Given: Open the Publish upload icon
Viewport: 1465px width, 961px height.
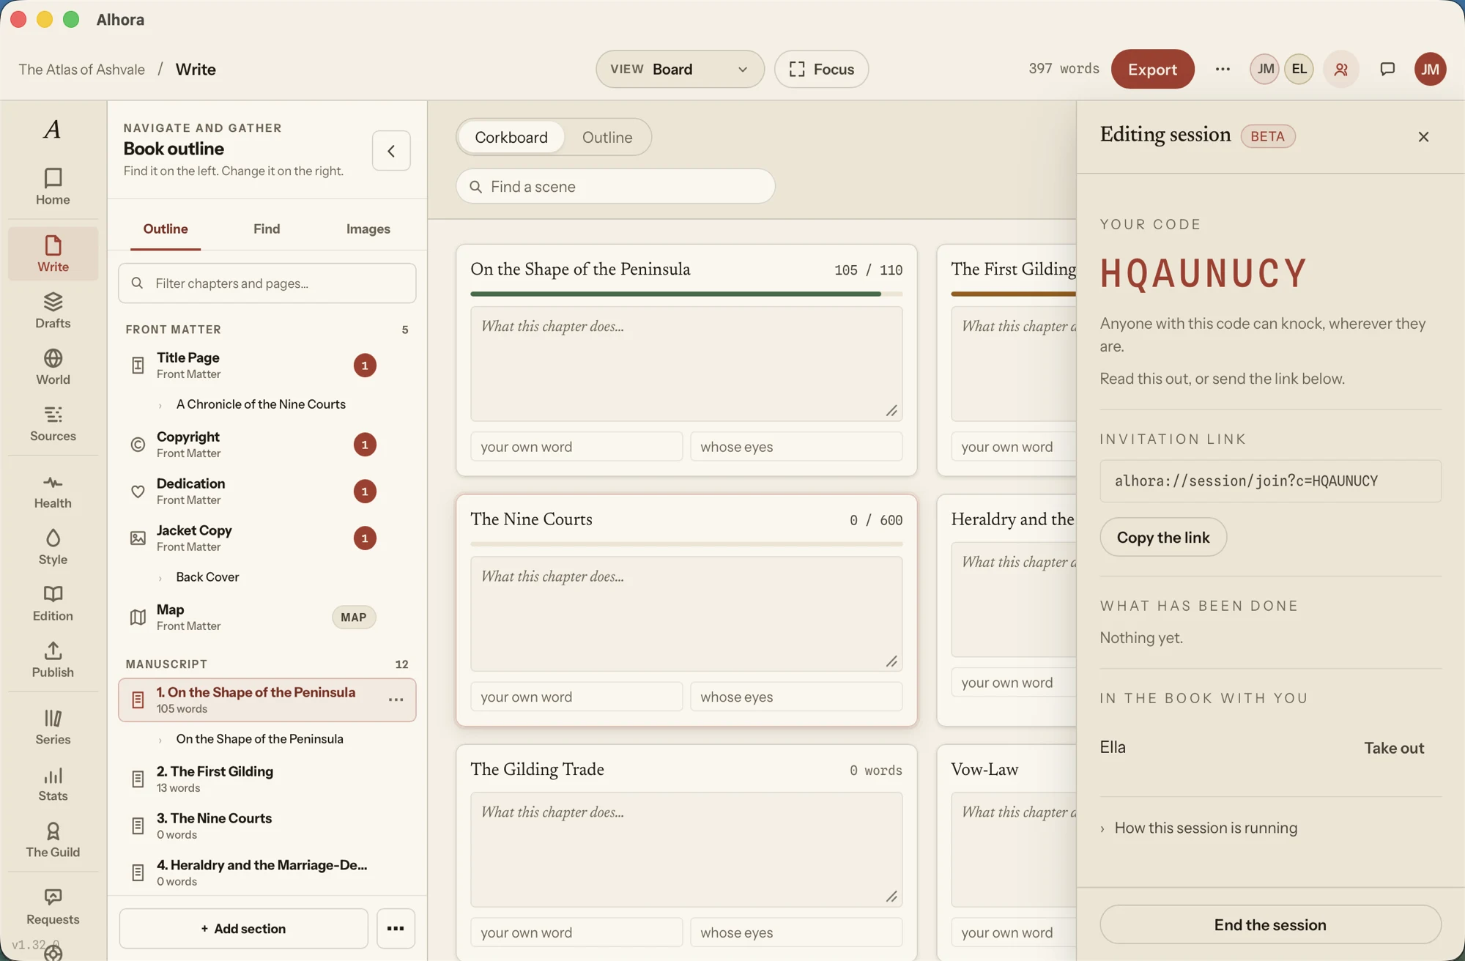Looking at the screenshot, I should [53, 659].
